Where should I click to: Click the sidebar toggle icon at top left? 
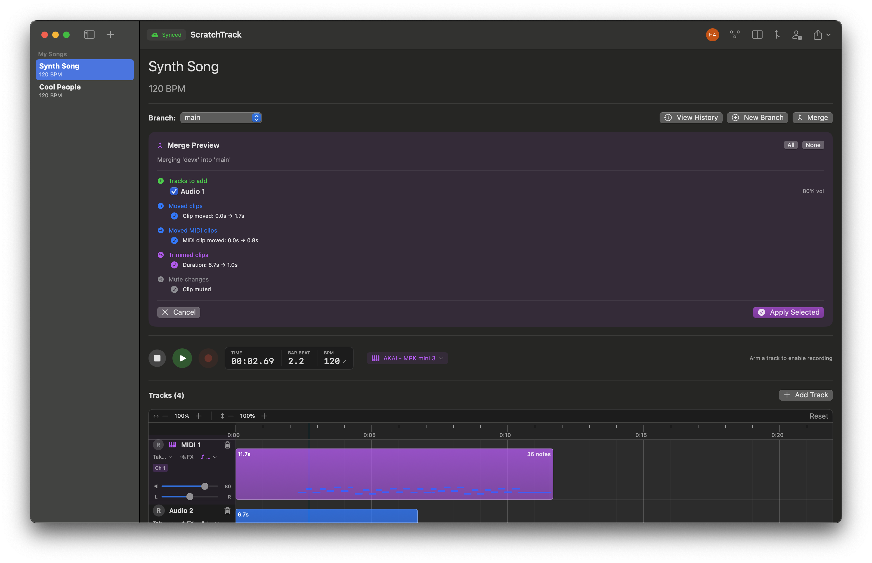[89, 34]
